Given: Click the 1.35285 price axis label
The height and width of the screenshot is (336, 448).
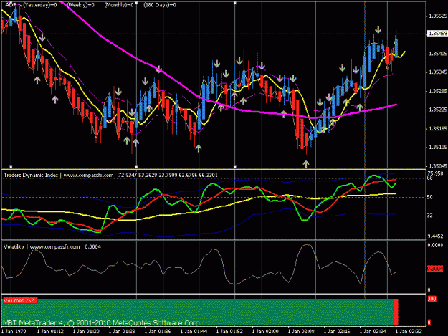Looking at the screenshot, I should [x=438, y=92].
